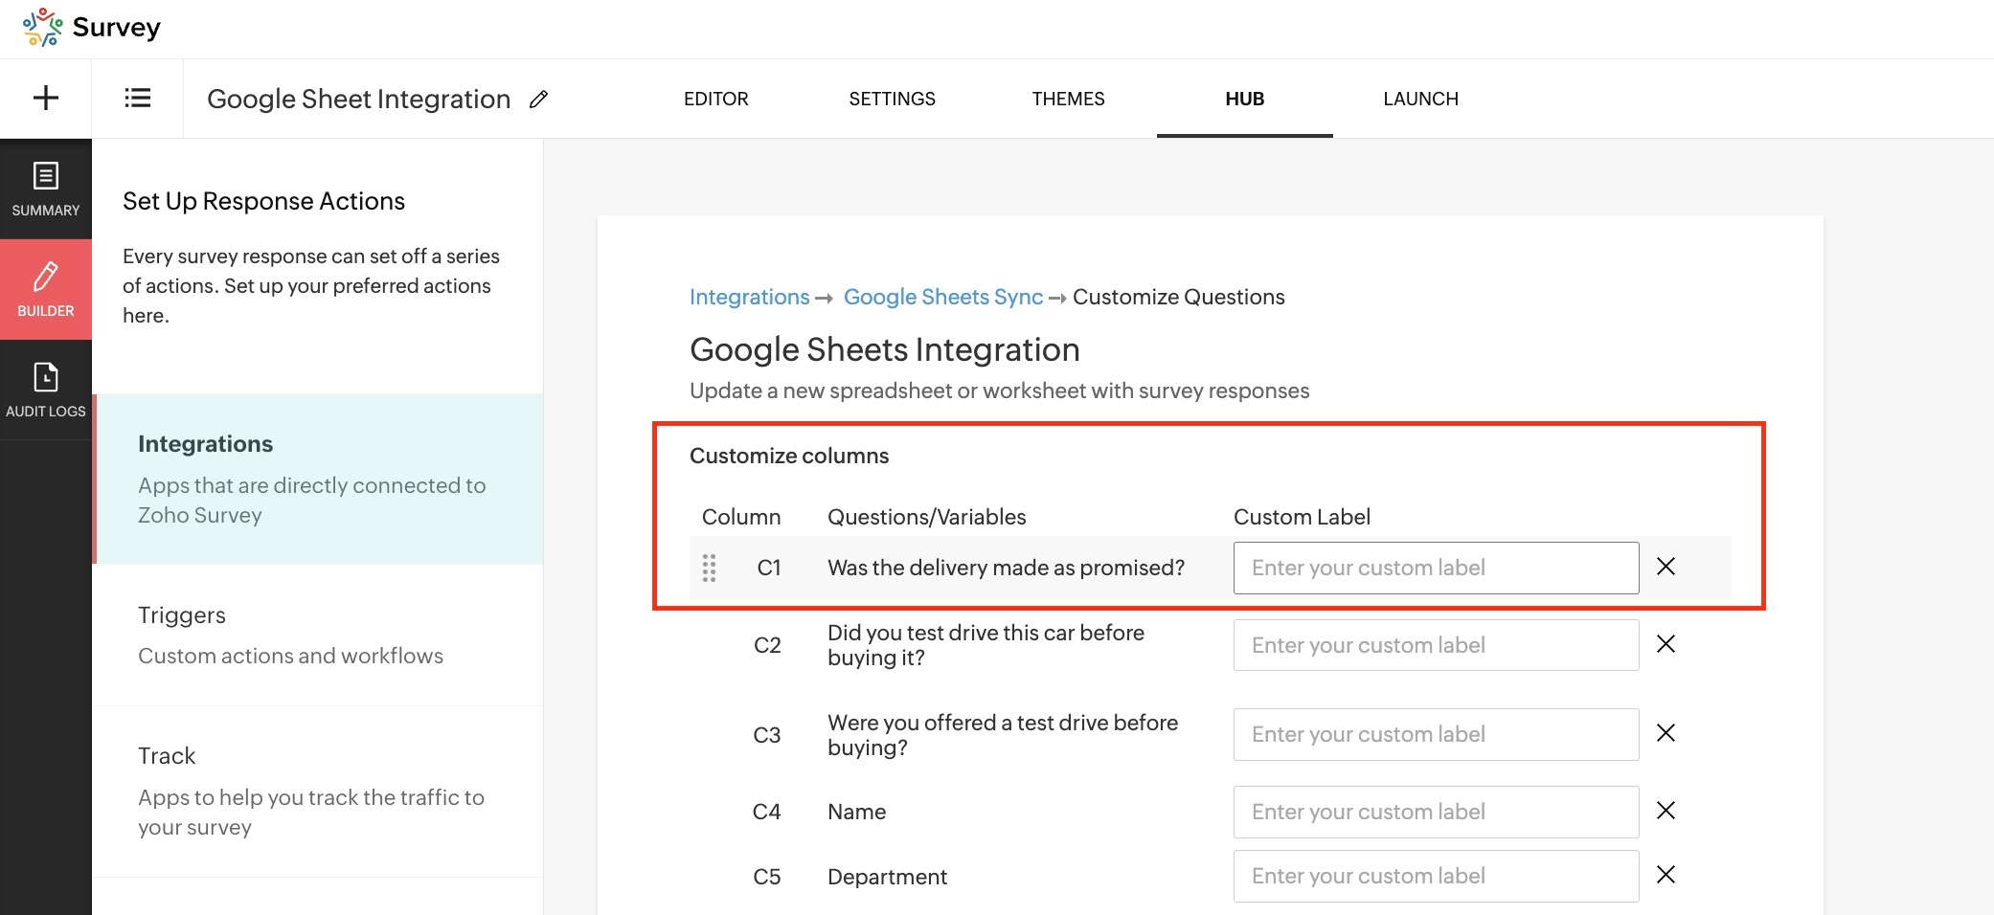Click the plus icon to create survey
The image size is (1994, 915).
(45, 98)
